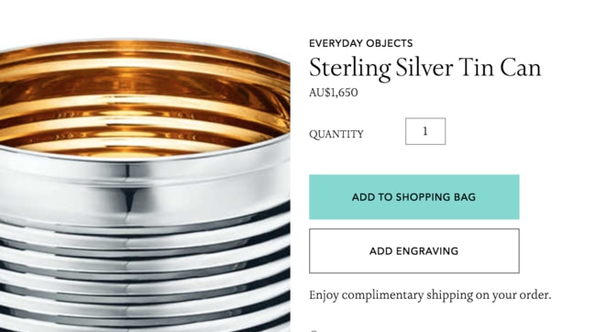Add the tin can to shopping bag
Screen dimensions: 595x332
pos(414,197)
